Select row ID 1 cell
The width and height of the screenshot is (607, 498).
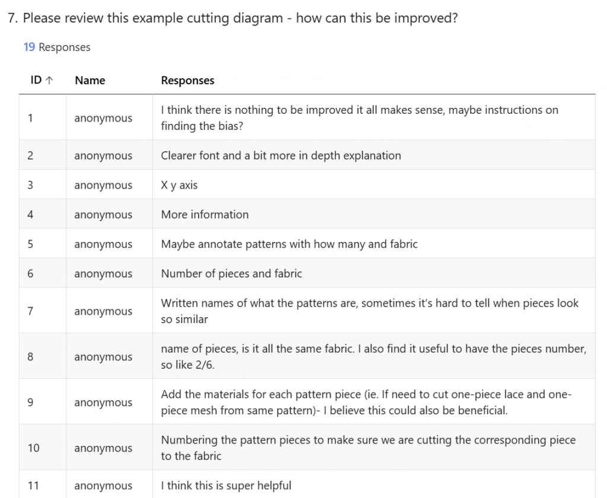click(x=30, y=117)
